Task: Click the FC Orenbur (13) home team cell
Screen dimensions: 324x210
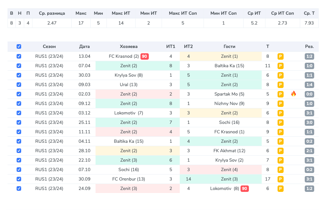Action: click(128, 179)
